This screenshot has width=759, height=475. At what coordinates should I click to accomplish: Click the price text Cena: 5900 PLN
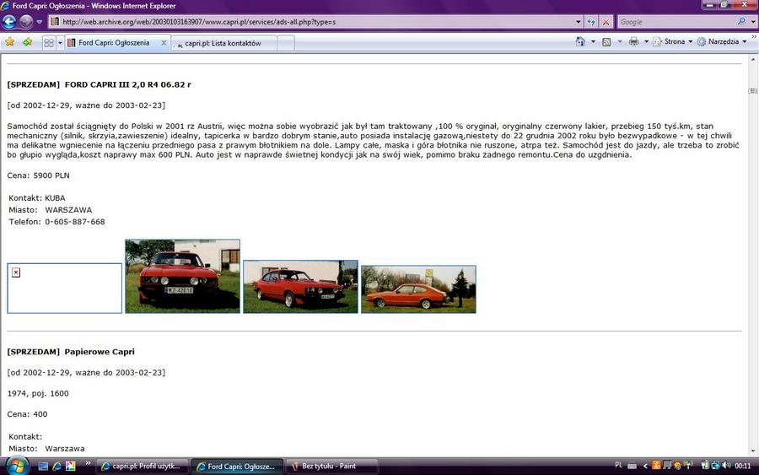click(x=38, y=175)
